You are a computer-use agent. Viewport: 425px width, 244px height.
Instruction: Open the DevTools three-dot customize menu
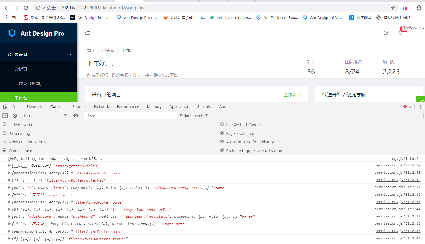tap(421, 106)
